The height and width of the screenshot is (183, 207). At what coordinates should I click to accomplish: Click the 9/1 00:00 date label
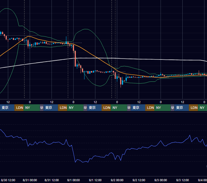73,180
